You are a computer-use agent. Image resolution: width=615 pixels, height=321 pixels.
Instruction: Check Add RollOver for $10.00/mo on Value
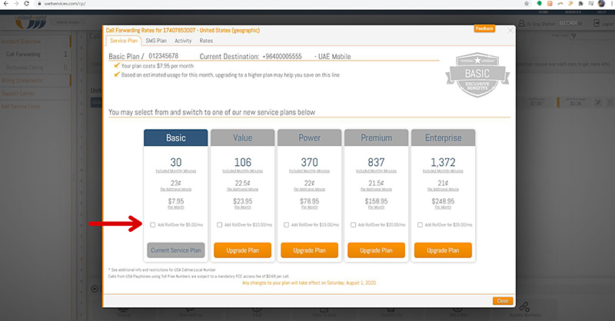coord(220,224)
